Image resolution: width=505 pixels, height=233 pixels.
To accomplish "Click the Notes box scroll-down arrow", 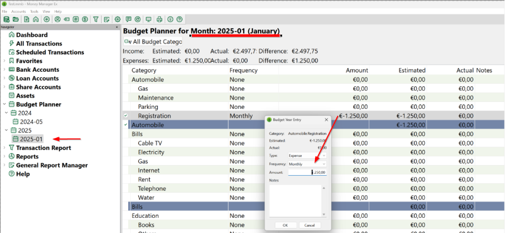I will (x=324, y=214).
